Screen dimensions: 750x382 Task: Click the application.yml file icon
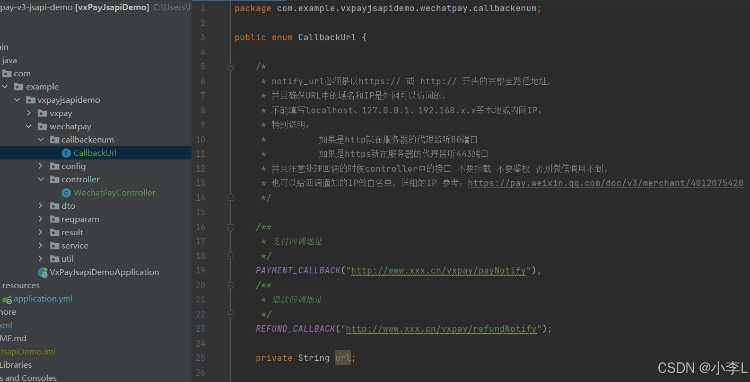tap(7, 298)
